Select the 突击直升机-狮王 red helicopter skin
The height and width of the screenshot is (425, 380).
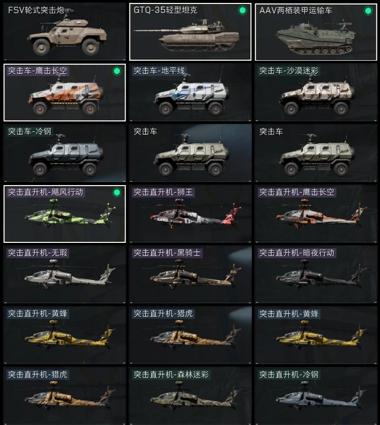[190, 214]
